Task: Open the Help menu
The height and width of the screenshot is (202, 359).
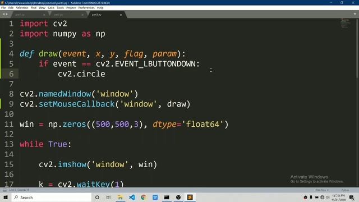Action: click(100, 8)
